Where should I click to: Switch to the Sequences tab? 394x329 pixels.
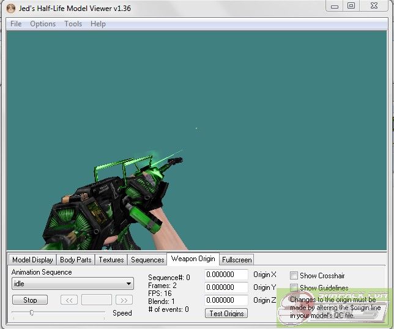click(147, 260)
